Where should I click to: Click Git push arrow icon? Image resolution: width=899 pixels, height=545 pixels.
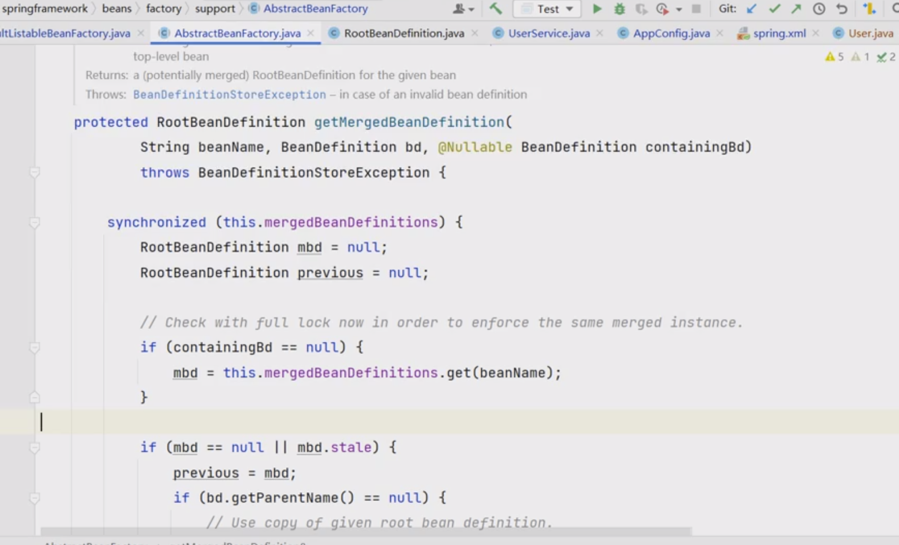coord(796,9)
